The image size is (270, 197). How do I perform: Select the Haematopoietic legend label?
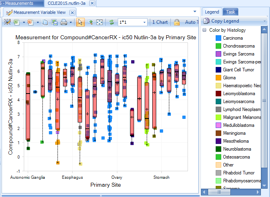(242, 86)
